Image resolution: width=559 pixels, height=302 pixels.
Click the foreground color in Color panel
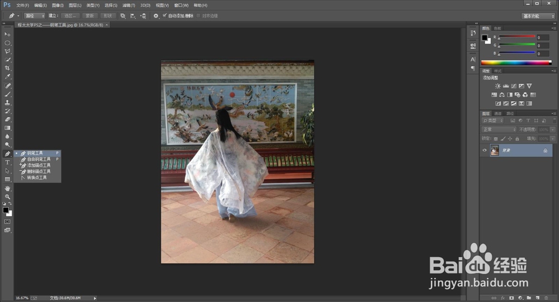tap(485, 38)
